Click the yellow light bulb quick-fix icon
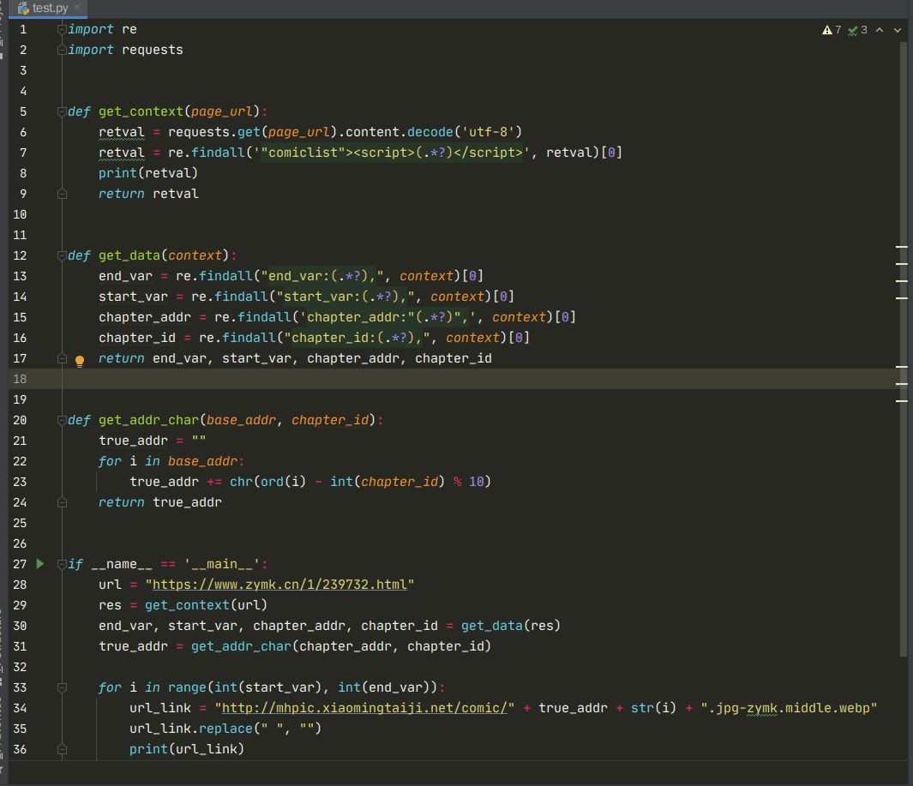Screen dimensions: 913x786 [x=80, y=361]
